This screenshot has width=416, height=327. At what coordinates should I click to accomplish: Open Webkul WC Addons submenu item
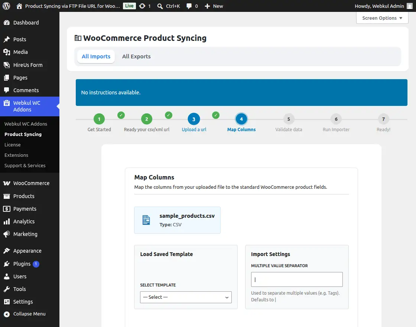[x=26, y=124]
